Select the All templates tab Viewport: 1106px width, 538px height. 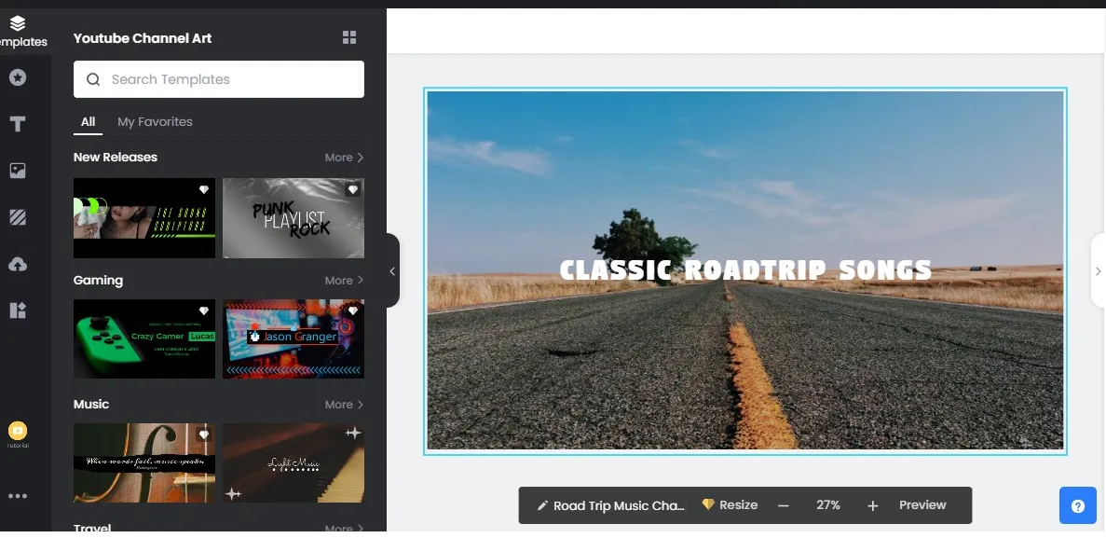[89, 121]
